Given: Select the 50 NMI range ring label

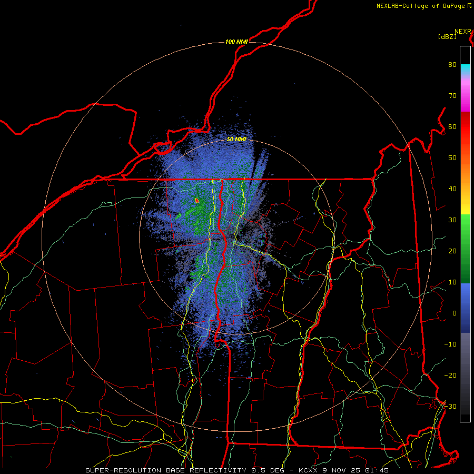Looking at the screenshot, I should click(x=236, y=139).
